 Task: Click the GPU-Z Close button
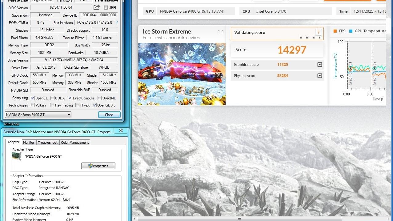pyautogui.click(x=109, y=115)
